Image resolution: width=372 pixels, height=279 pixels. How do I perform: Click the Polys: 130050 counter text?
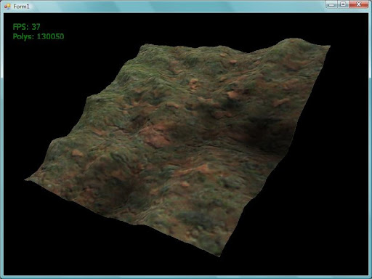39,36
